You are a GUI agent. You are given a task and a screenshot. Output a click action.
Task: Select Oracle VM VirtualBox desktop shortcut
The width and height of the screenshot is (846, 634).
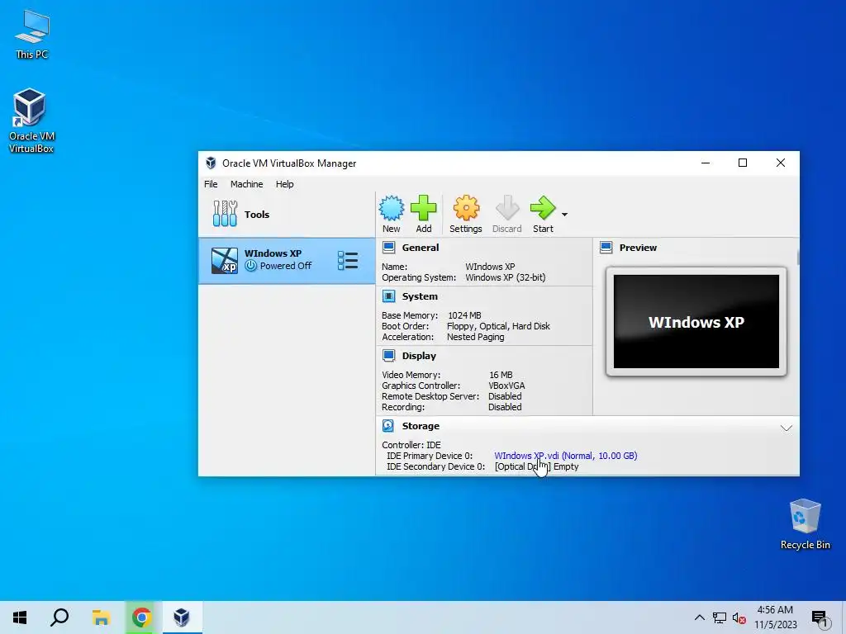(31, 121)
